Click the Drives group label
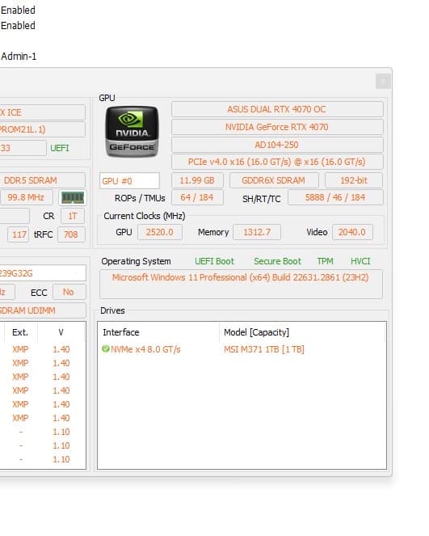This screenshot has height=536, width=429. [112, 310]
